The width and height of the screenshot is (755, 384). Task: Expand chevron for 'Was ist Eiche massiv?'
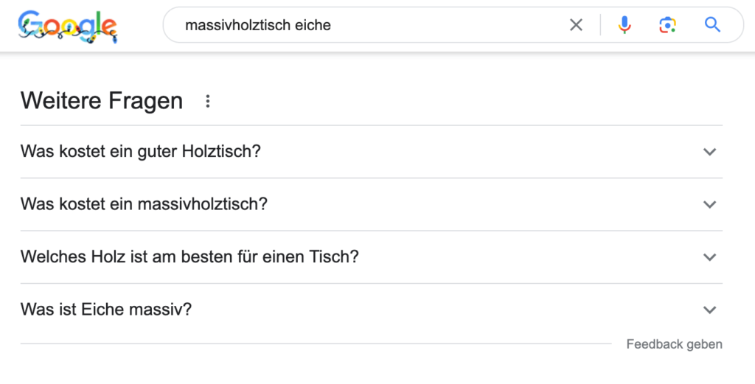pos(710,310)
